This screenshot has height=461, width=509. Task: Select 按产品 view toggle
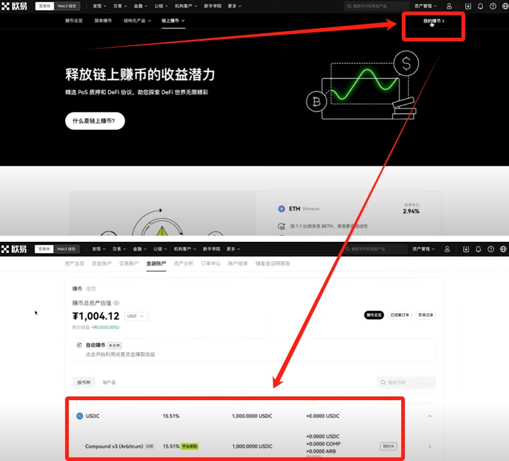[109, 382]
